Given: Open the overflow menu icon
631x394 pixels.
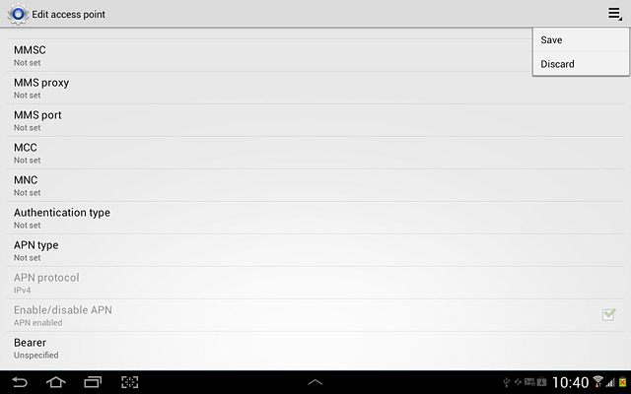Looking at the screenshot, I should (x=614, y=14).
